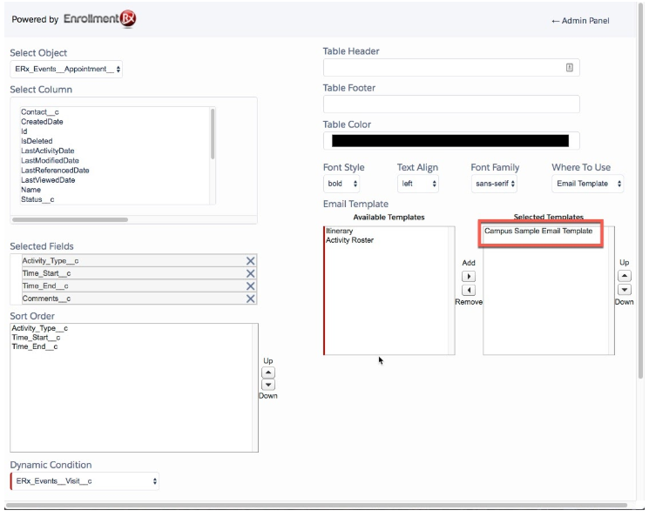Click the Table Header input field
This screenshot has width=649, height=517.
tap(450, 68)
